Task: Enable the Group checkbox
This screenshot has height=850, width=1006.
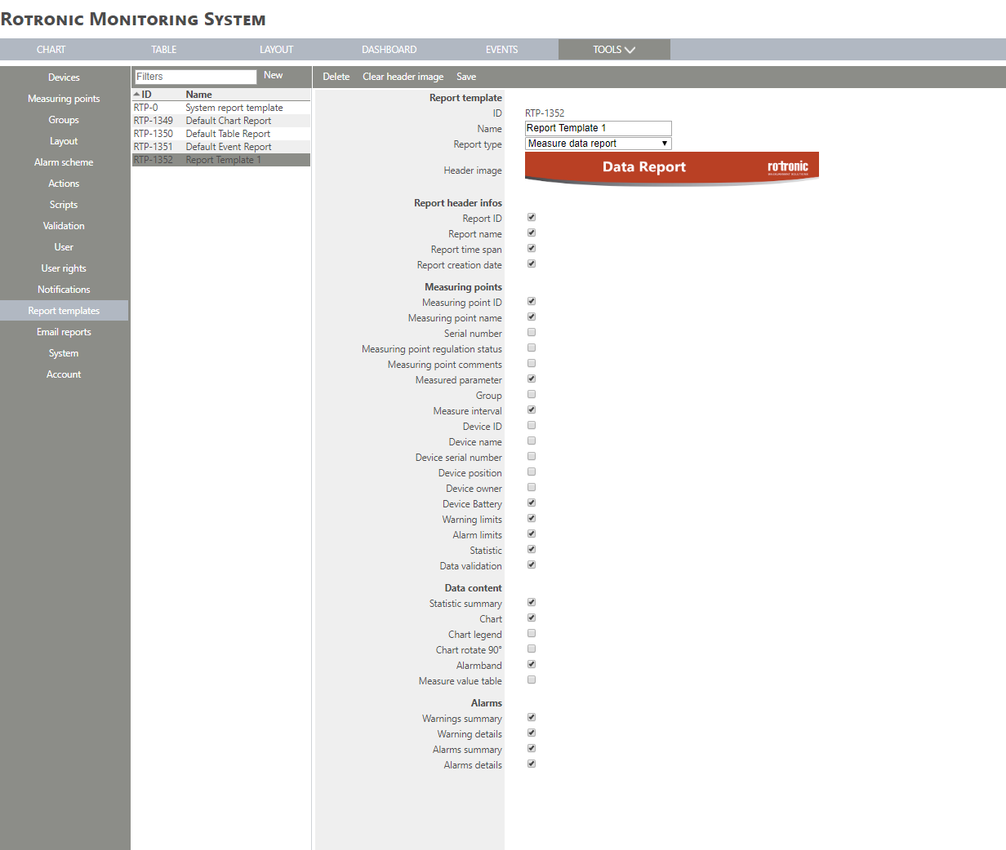Action: pos(532,394)
